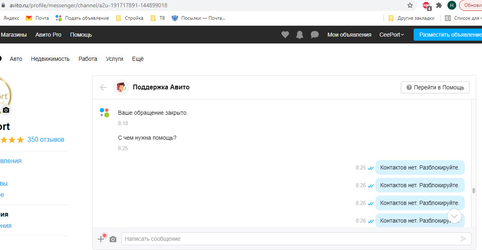Open Помощь in top menu
482x250 pixels.
point(81,35)
